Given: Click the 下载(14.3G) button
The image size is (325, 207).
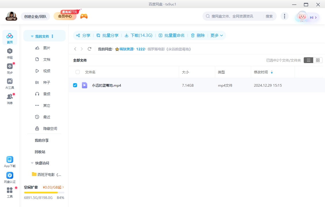Looking at the screenshot, I should pyautogui.click(x=138, y=35).
